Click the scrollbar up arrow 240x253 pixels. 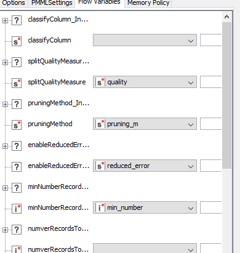(x=226, y=17)
